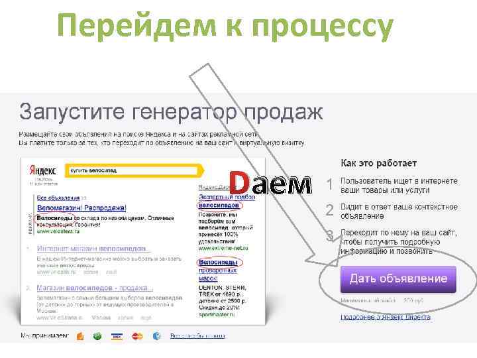The image size is (477, 358).
Task: Click the purple «Дать объявление» button
Action: 398,279
